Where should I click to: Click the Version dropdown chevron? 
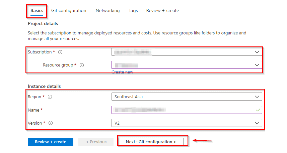pyautogui.click(x=257, y=123)
